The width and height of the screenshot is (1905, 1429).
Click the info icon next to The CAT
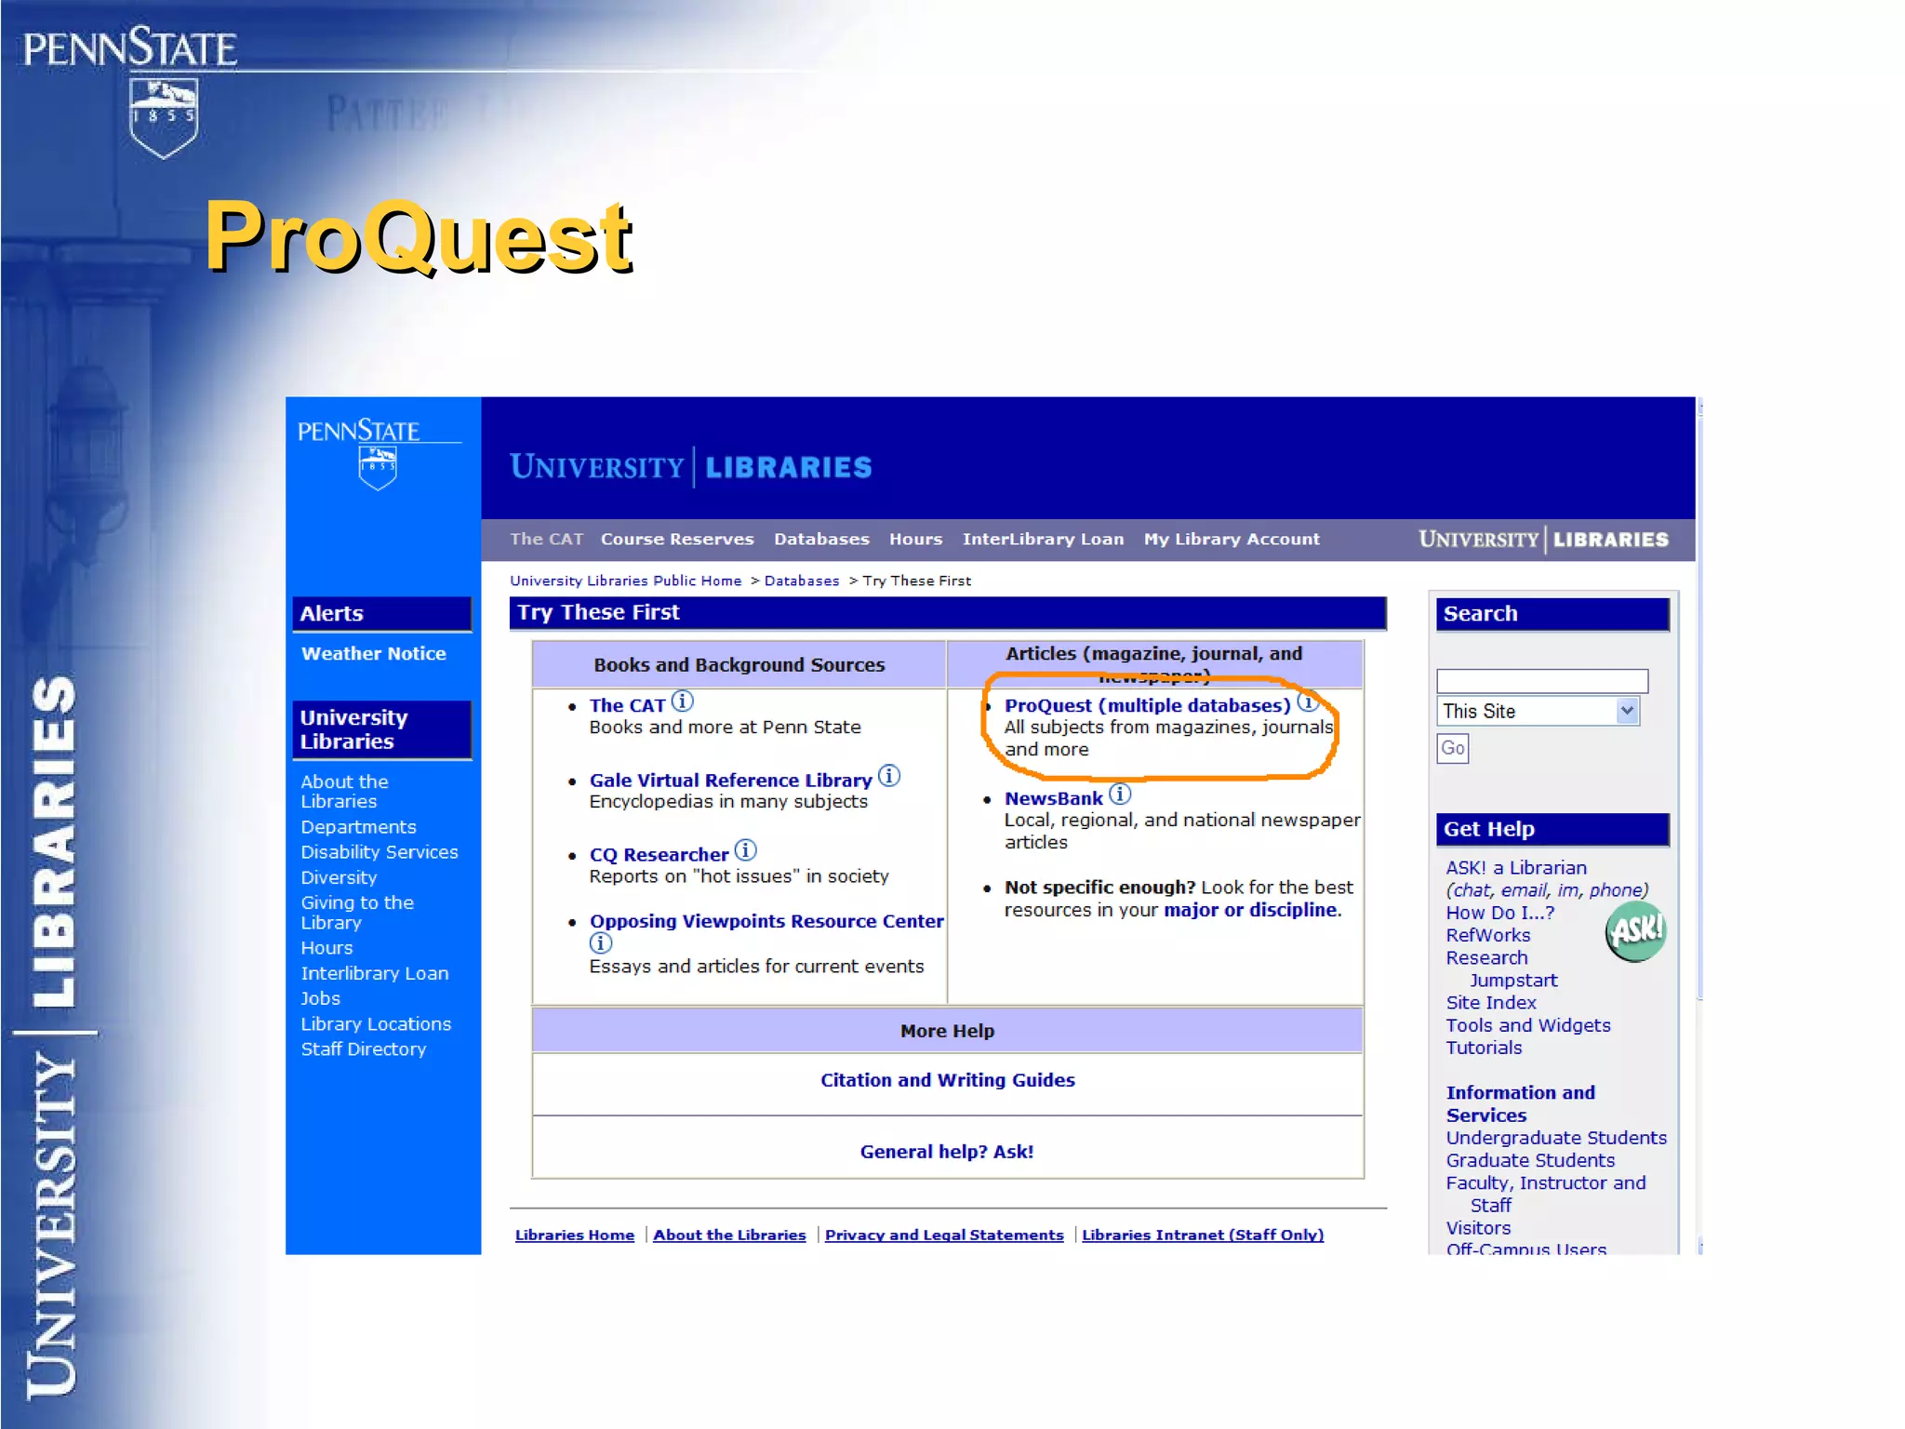click(x=683, y=701)
